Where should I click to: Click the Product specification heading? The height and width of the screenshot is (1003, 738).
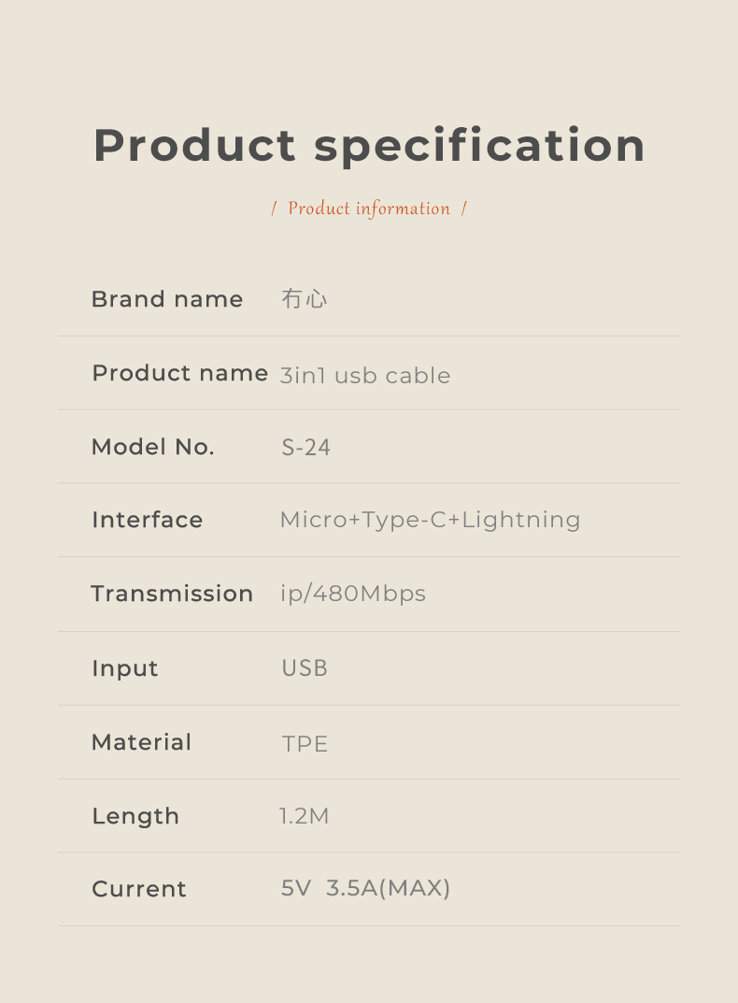point(369,147)
